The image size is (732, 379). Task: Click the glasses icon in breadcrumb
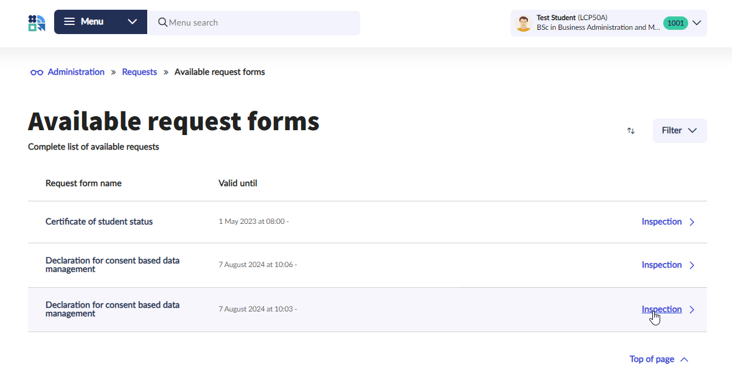click(37, 72)
